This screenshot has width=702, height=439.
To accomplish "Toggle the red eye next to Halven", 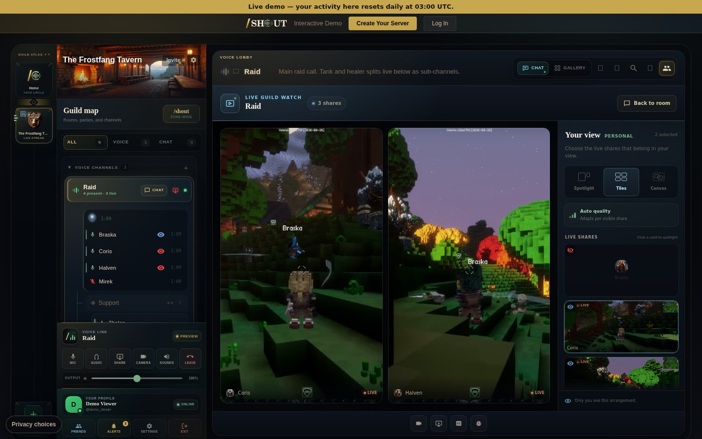I will [160, 268].
